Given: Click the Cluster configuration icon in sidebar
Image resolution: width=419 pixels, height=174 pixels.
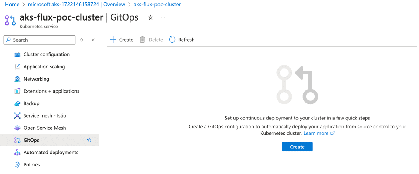Looking at the screenshot, I should 17,55.
